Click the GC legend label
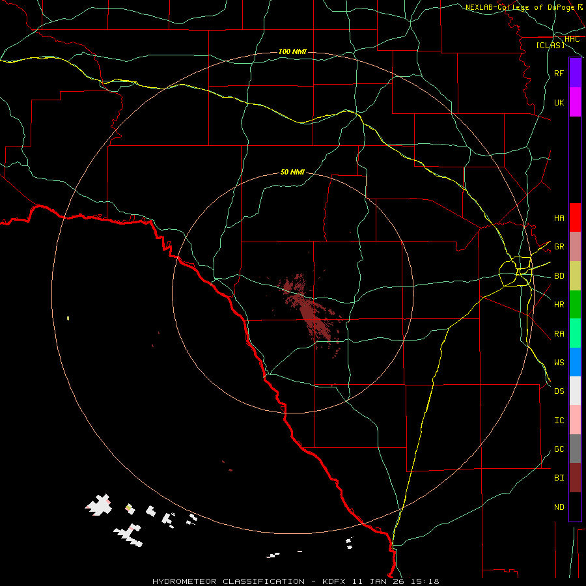 (559, 449)
